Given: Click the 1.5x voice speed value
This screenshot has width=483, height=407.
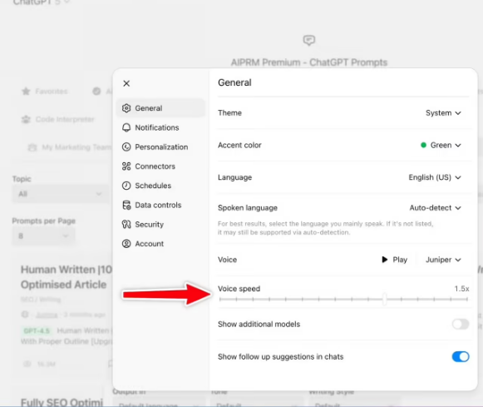Looking at the screenshot, I should tap(461, 289).
